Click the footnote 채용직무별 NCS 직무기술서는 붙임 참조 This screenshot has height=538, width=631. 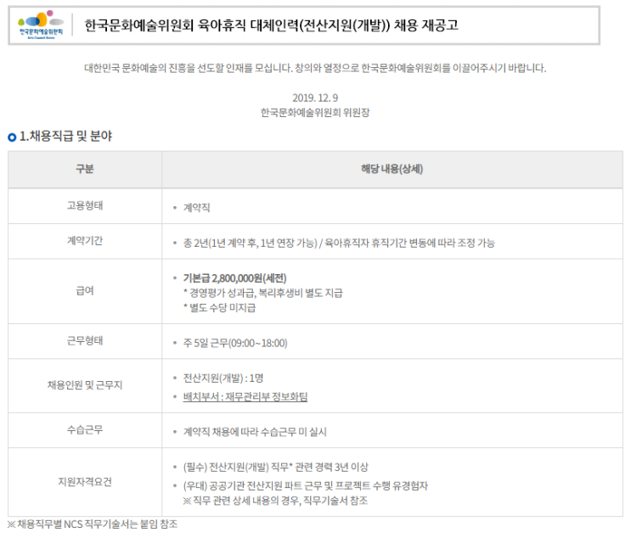(93, 524)
